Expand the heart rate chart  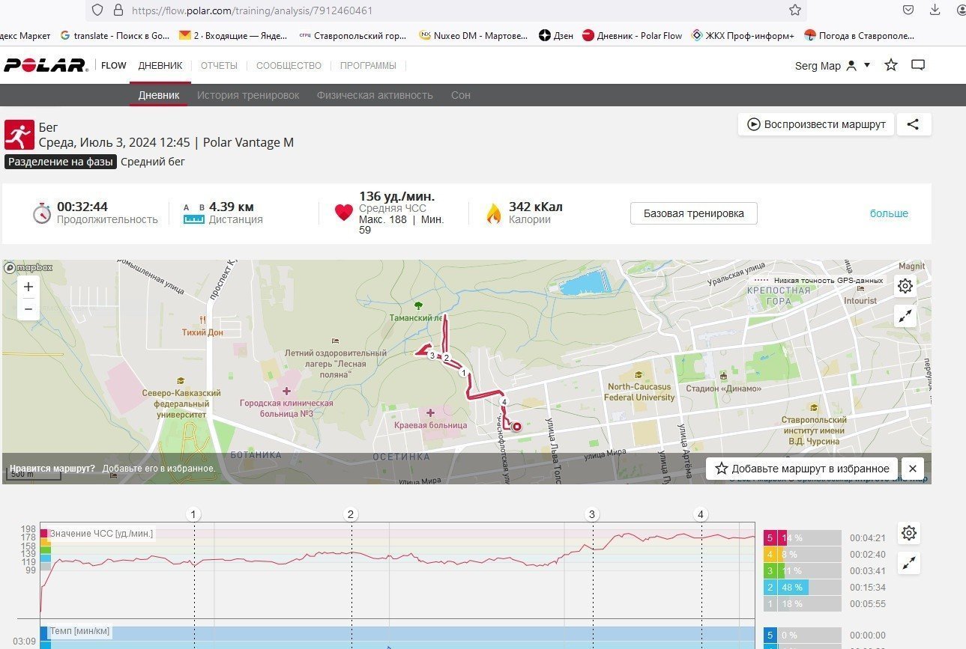click(x=909, y=563)
